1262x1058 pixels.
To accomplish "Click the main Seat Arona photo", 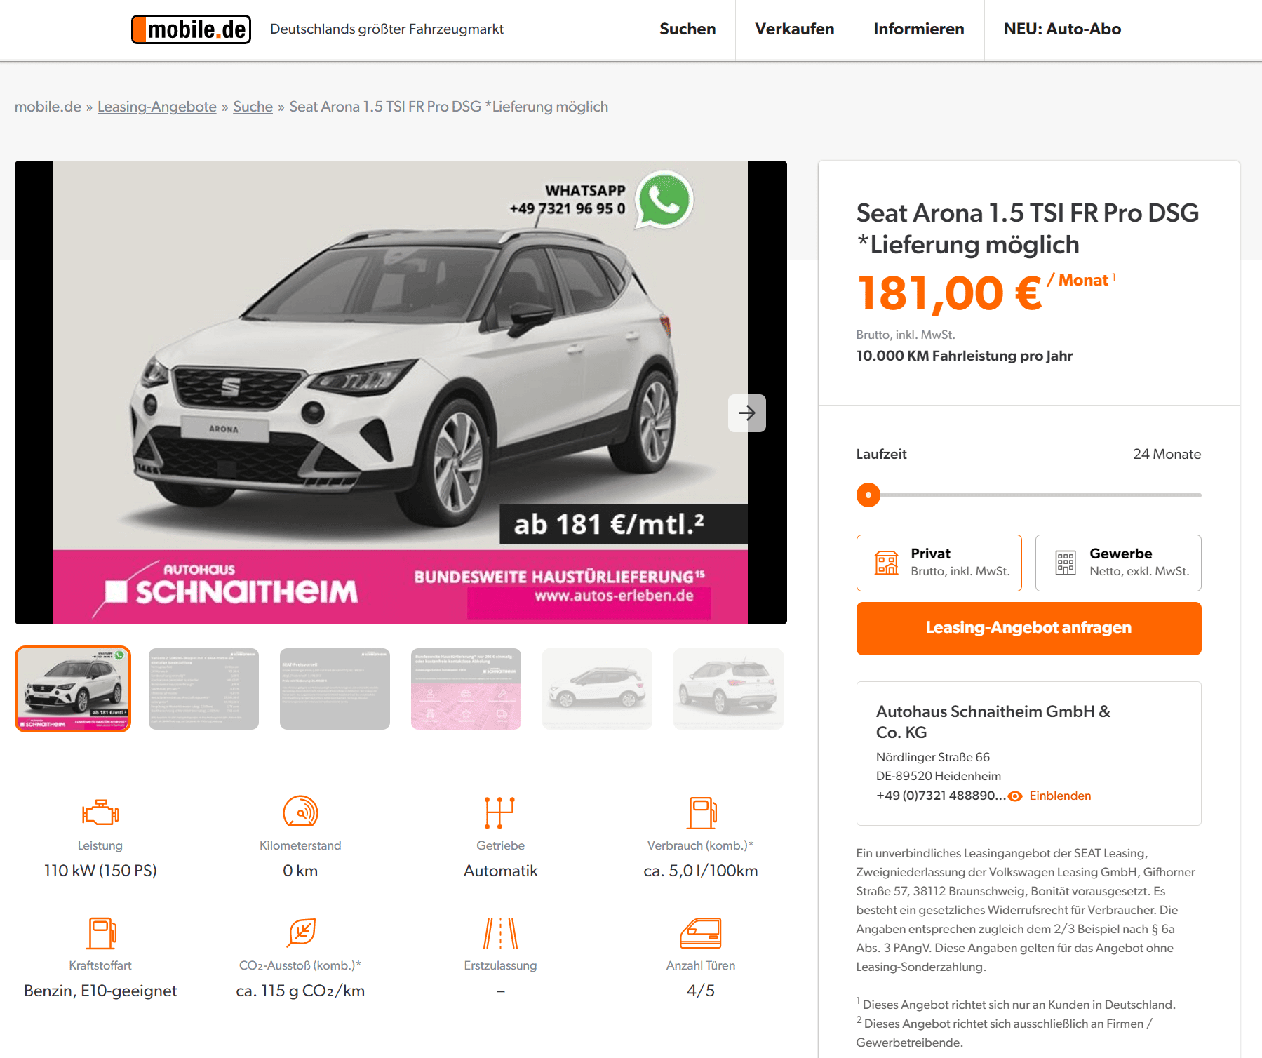I will (x=401, y=392).
